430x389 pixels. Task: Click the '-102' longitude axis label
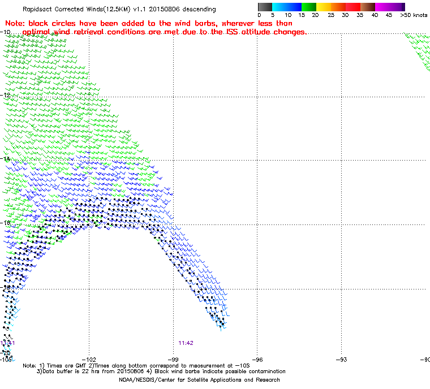[89, 360]
